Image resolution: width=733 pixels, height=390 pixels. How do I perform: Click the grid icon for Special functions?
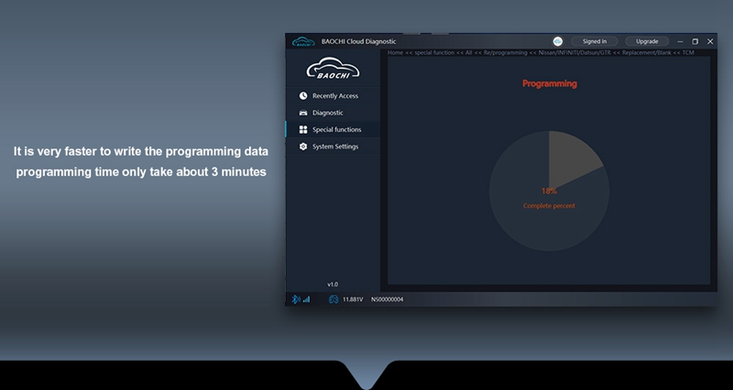click(303, 130)
